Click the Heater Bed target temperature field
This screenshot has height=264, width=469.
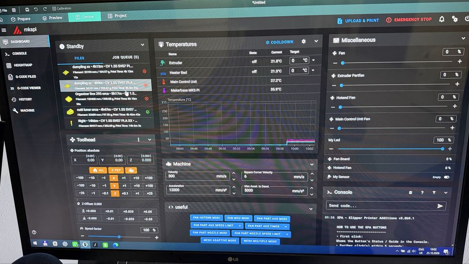pyautogui.click(x=299, y=70)
